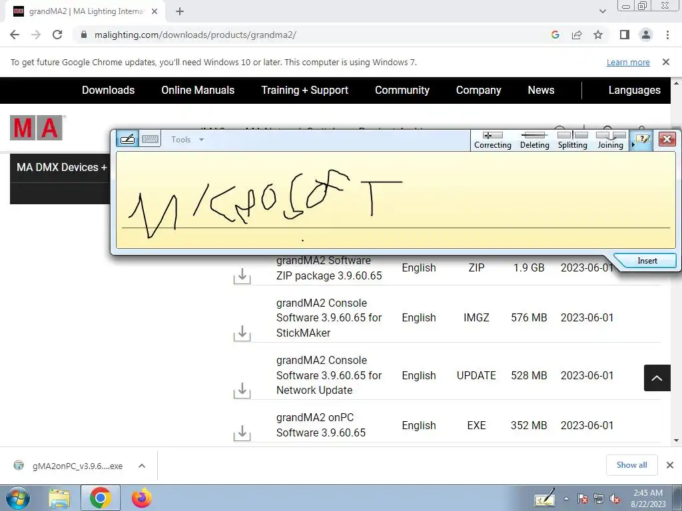Screen dimensions: 682x511
Task: Click Chrome taskbar icon
Action: tap(101, 498)
